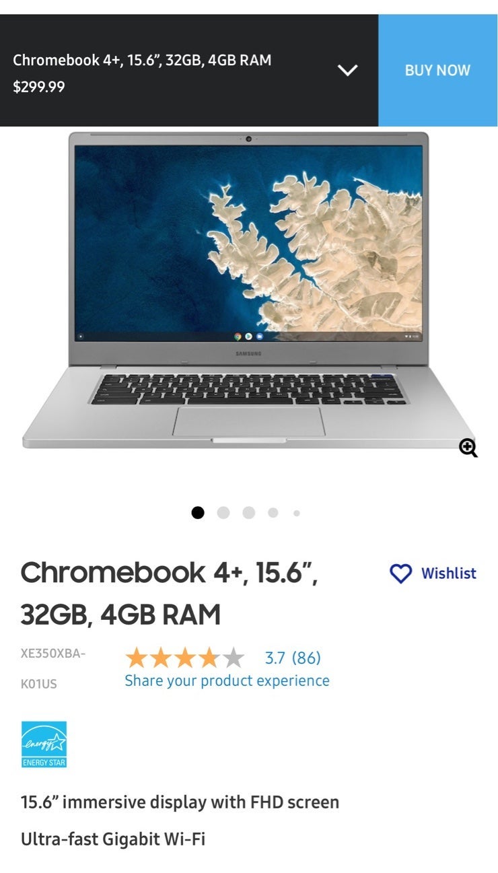Click the Wishlist heart icon
Screen dimensions: 498x873
pyautogui.click(x=400, y=573)
